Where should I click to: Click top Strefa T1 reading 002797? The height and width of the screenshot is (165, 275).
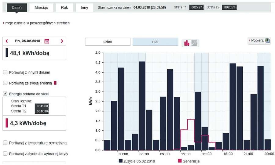point(197,7)
